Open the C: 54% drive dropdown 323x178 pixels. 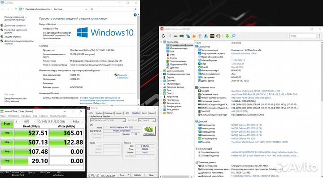tap(54, 122)
